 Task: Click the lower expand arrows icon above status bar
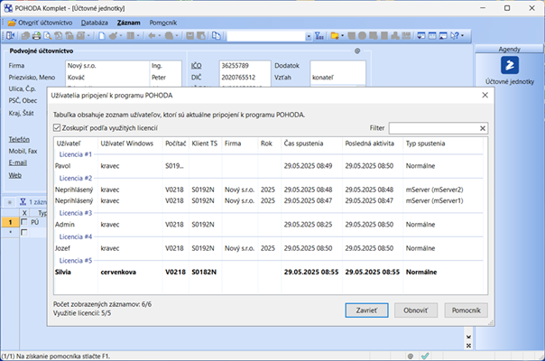[468, 346]
